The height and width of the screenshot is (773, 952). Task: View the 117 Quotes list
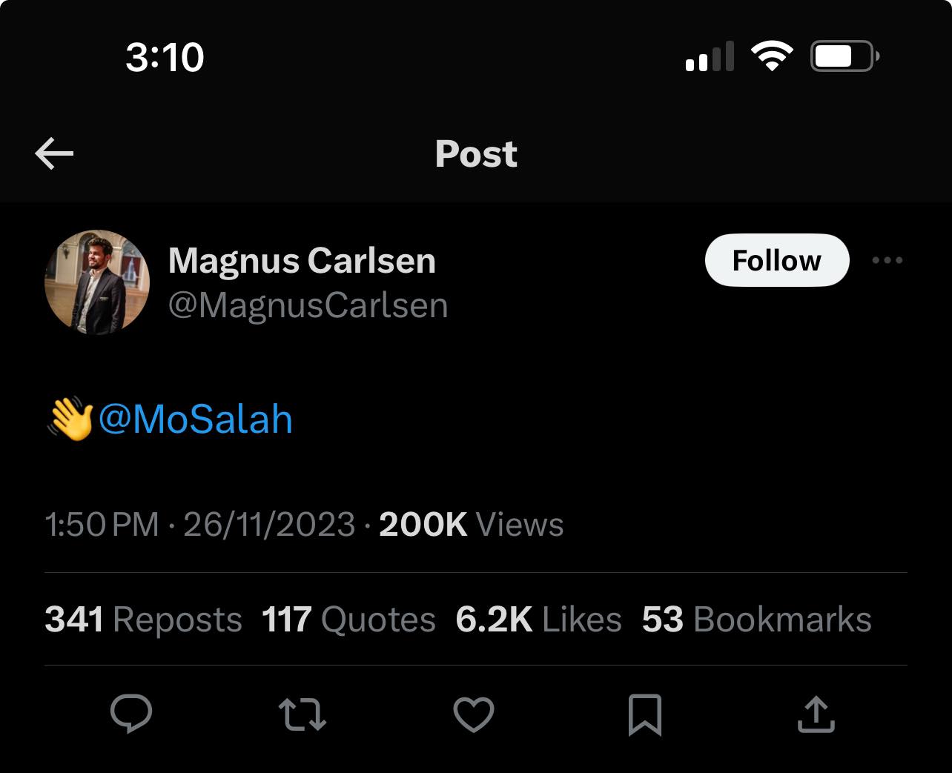(x=348, y=620)
